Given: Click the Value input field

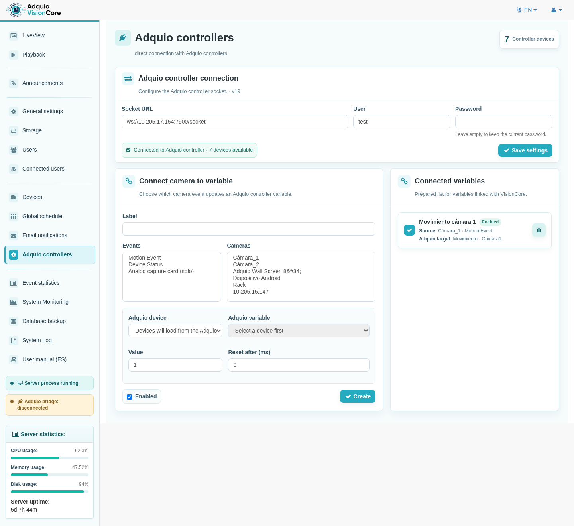Looking at the screenshot, I should [x=175, y=365].
